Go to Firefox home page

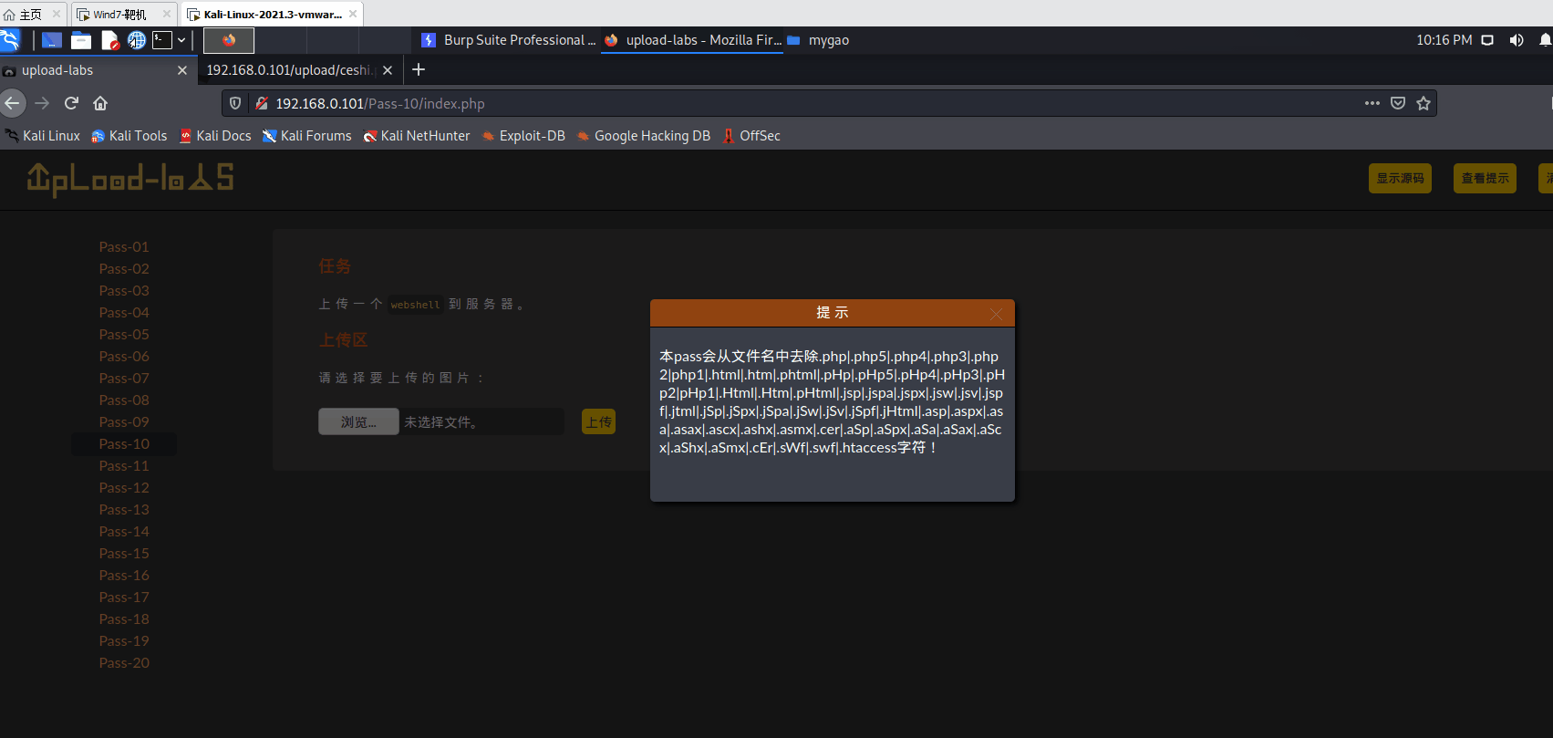100,103
